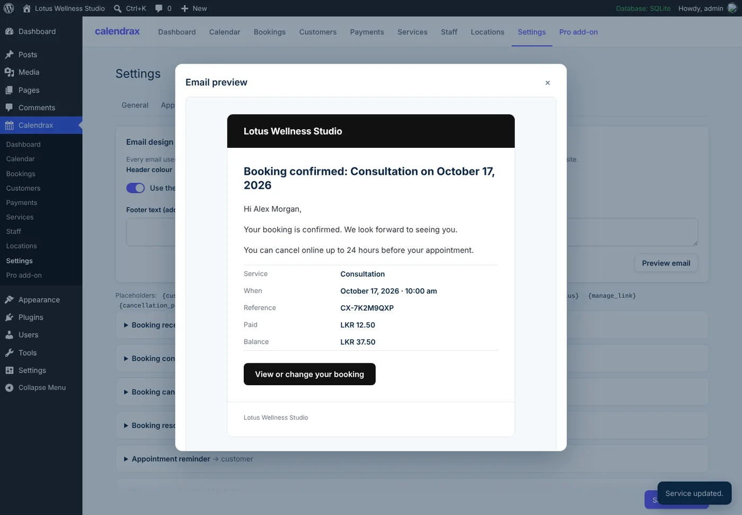Switch to the Calendar tab in Calendrax
742x515 pixels.
tap(225, 32)
